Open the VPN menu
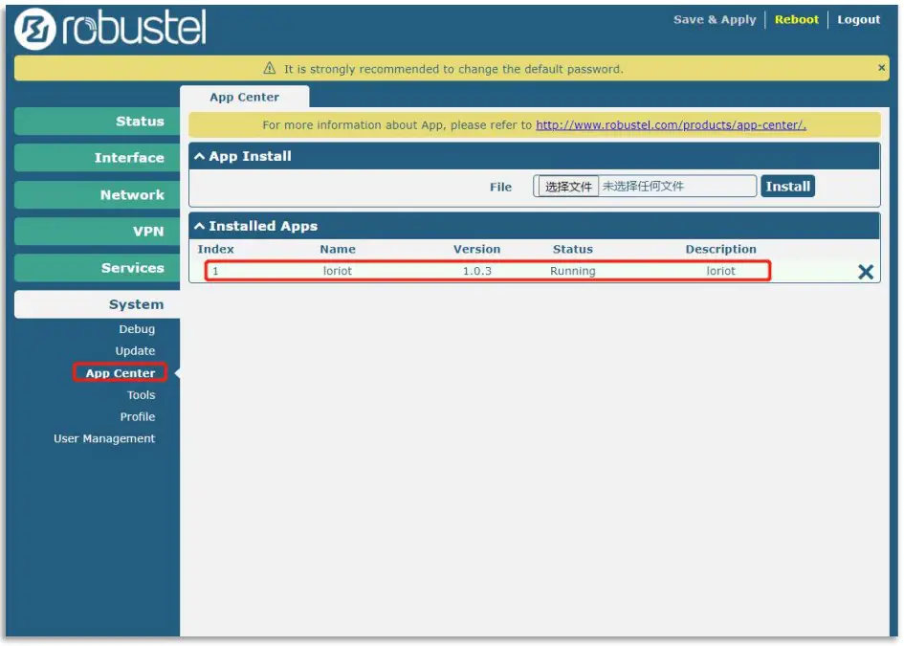 (x=97, y=232)
